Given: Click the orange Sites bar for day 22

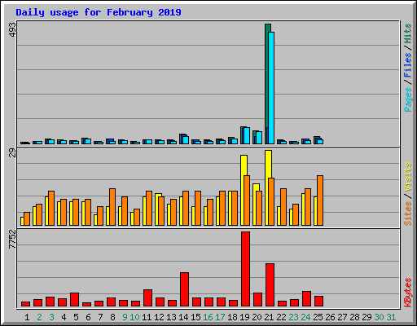Looking at the screenshot, I should (283, 207).
